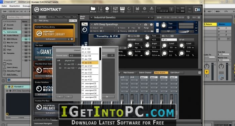Screen dimensions: 235x126
Task: Open the Info panel icon
Action: [x=107, y=9]
